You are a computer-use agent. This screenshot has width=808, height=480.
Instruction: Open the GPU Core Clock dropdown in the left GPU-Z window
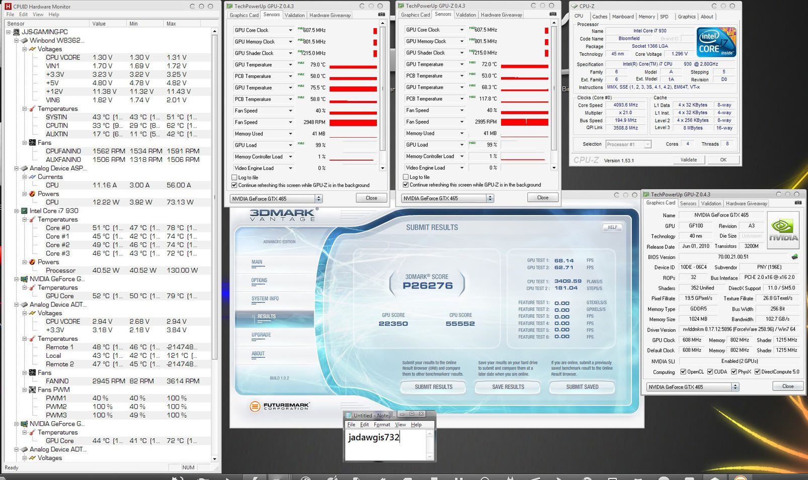(290, 30)
